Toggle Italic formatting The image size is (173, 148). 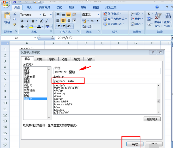click(27, 21)
